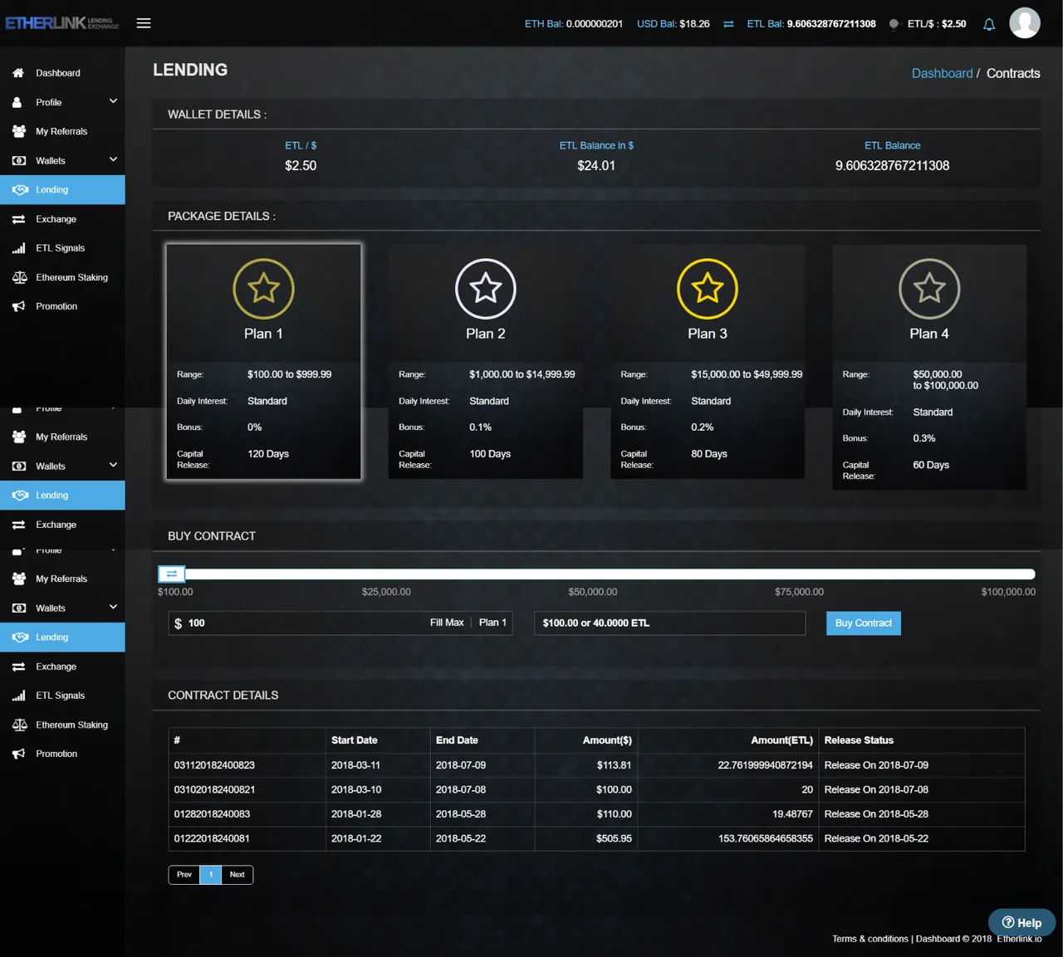Open Dashboard from the sidebar menu

(x=58, y=73)
